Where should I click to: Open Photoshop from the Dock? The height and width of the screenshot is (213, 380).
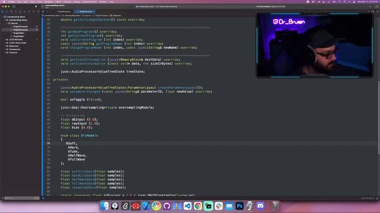tap(239, 206)
